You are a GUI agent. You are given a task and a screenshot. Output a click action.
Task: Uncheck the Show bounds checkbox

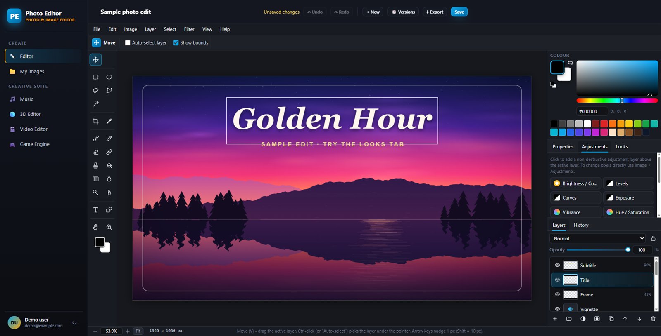point(176,43)
